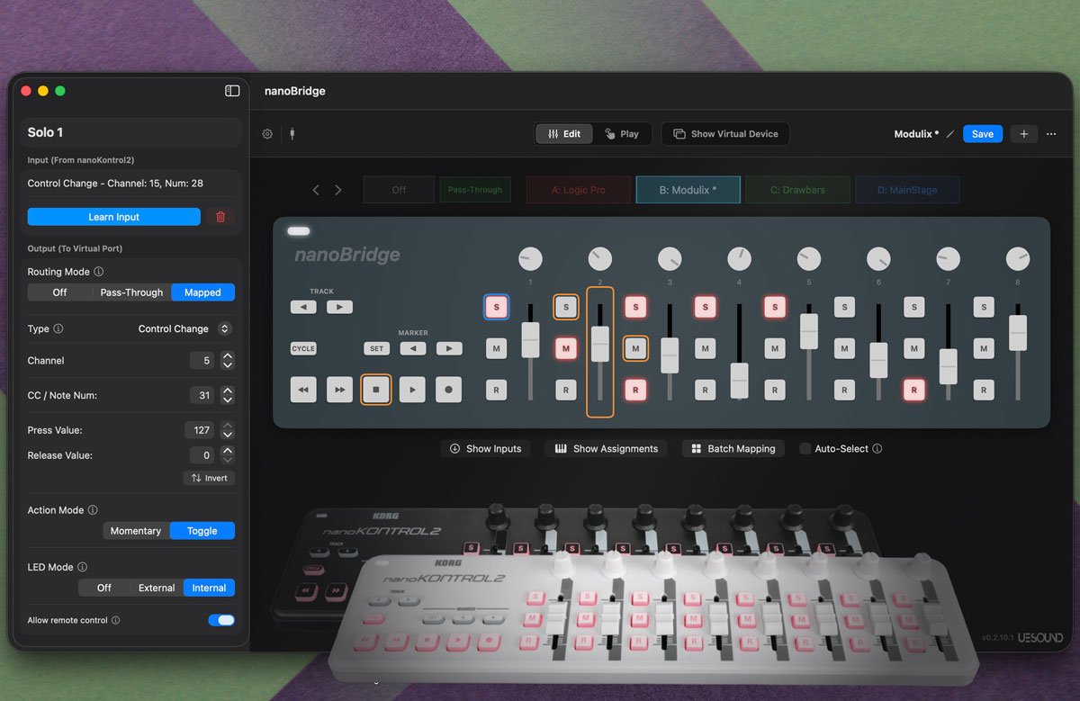
Task: Go to next preset with right chevron
Action: point(337,190)
